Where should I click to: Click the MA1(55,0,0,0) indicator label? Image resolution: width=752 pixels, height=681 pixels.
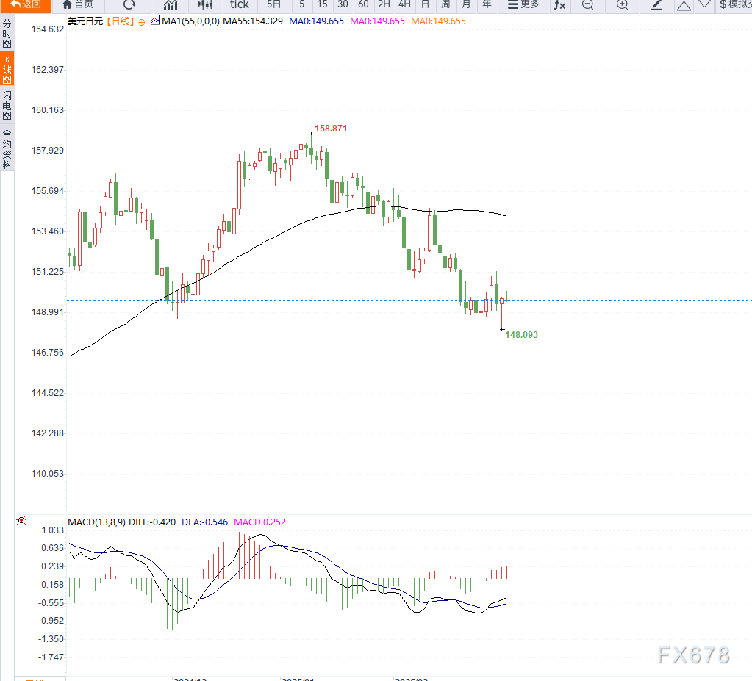pyautogui.click(x=191, y=21)
